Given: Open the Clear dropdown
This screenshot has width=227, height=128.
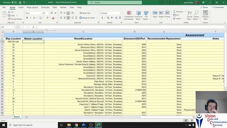Looking at the screenshot, I should (x=177, y=18).
